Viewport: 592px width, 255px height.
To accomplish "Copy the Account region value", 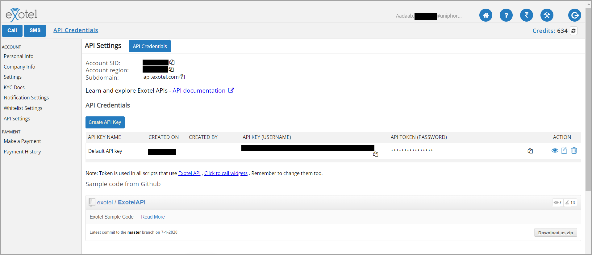I will pyautogui.click(x=171, y=69).
